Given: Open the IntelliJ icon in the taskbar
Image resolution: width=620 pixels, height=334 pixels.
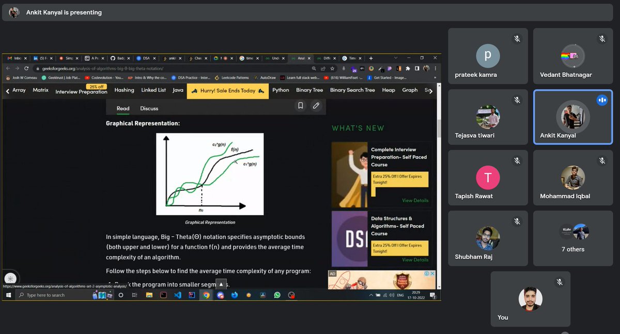Looking at the screenshot, I should [192, 295].
